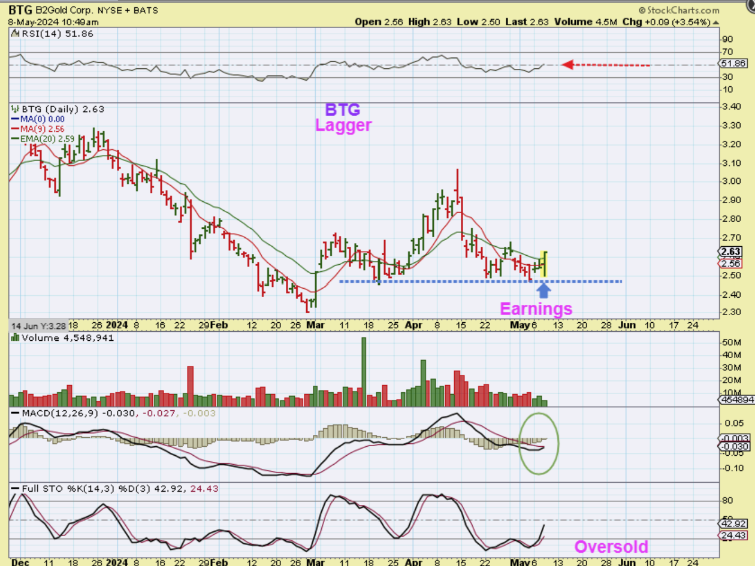Click the BTG (Daily) 2.63 legend

58,109
